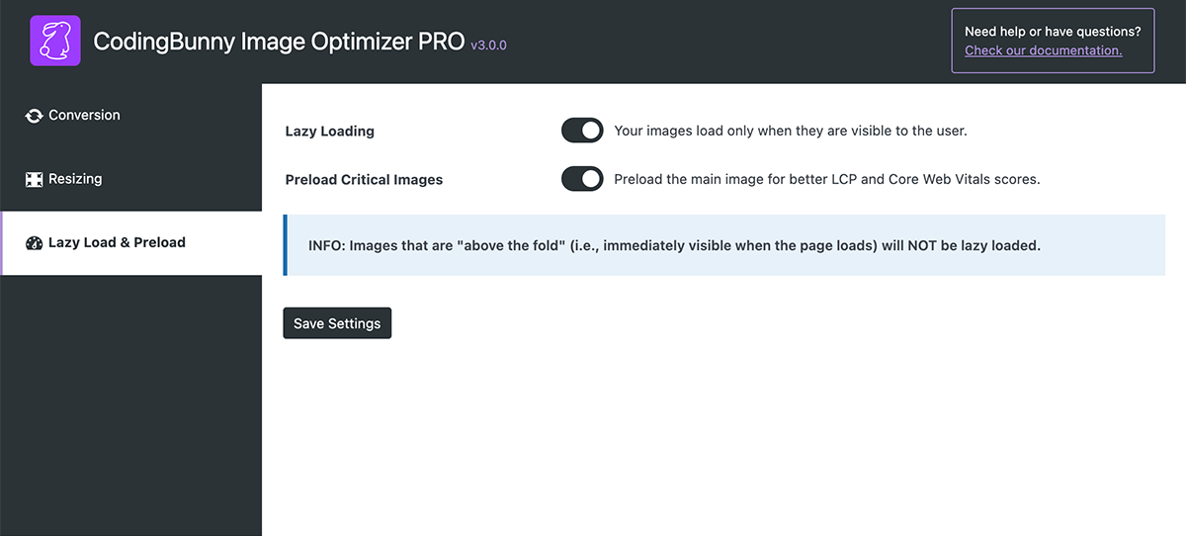Click the Conversion arrows icon in sidebar

[35, 116]
